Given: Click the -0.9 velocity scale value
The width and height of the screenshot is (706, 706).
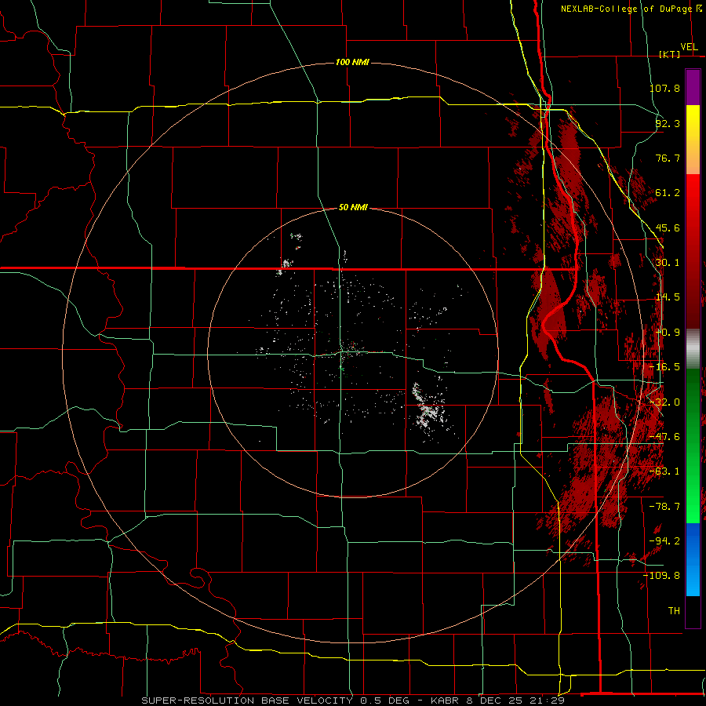Looking at the screenshot, I should point(668,333).
